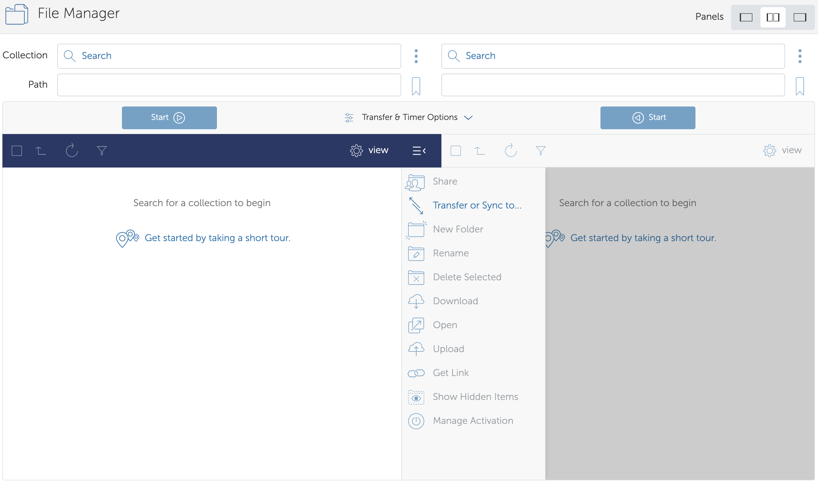Click the left panel refresh icon
818x484 pixels.
pos(72,150)
